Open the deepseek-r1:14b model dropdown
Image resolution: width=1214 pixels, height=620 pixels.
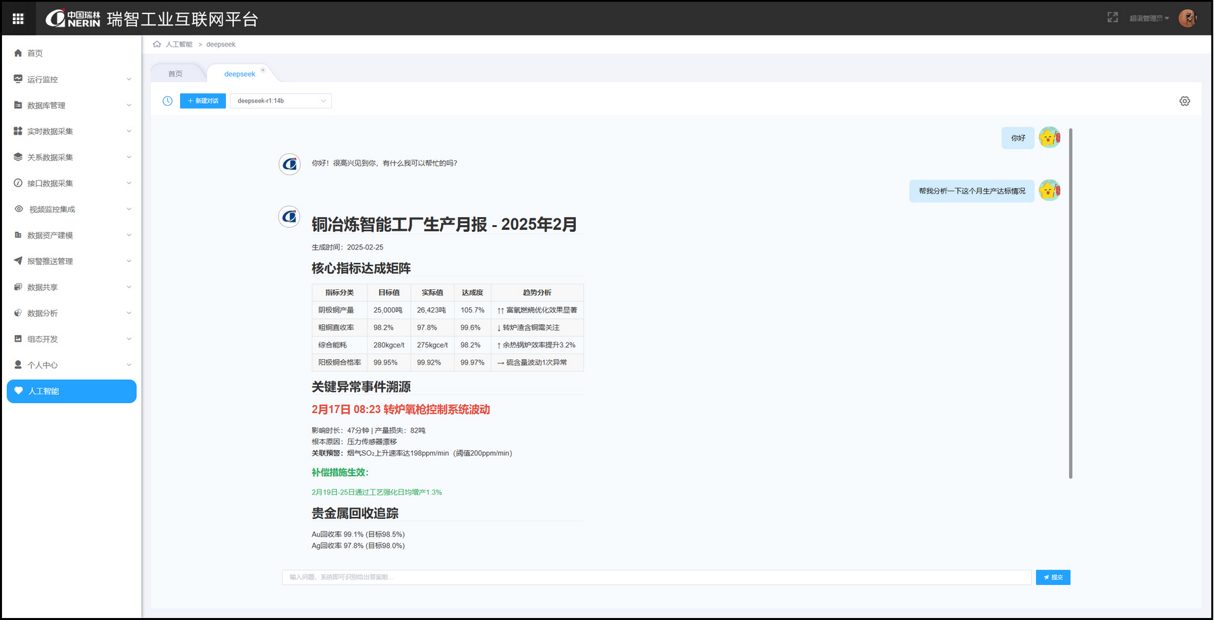click(281, 101)
